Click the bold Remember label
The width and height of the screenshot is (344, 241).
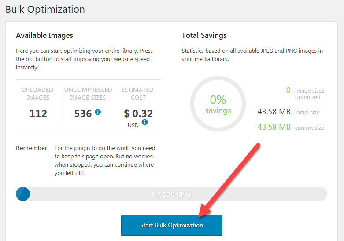click(31, 148)
